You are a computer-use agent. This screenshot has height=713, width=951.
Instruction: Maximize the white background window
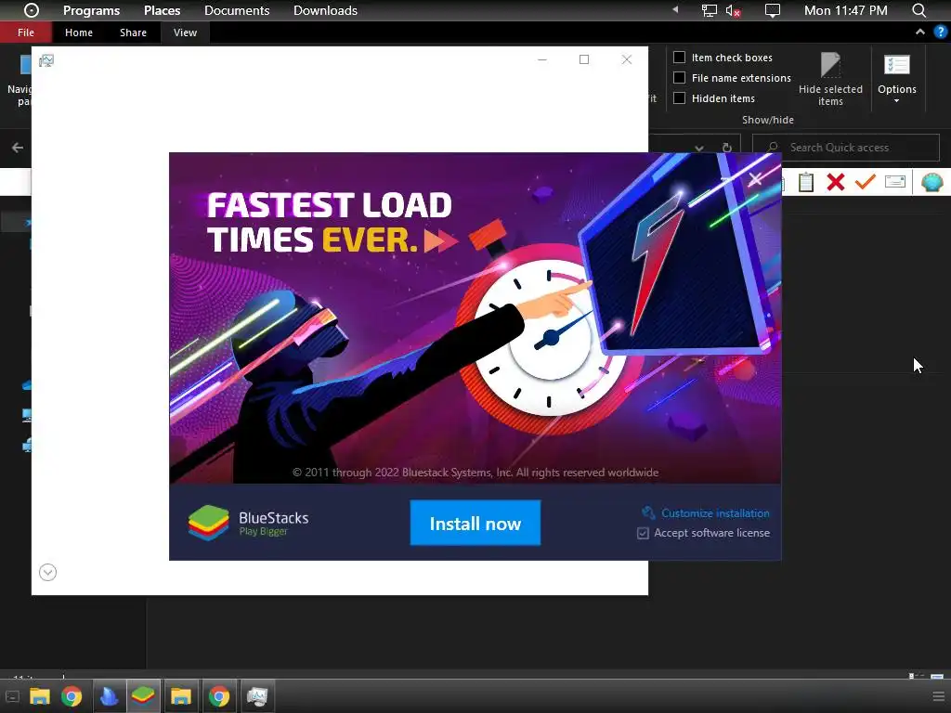click(584, 59)
